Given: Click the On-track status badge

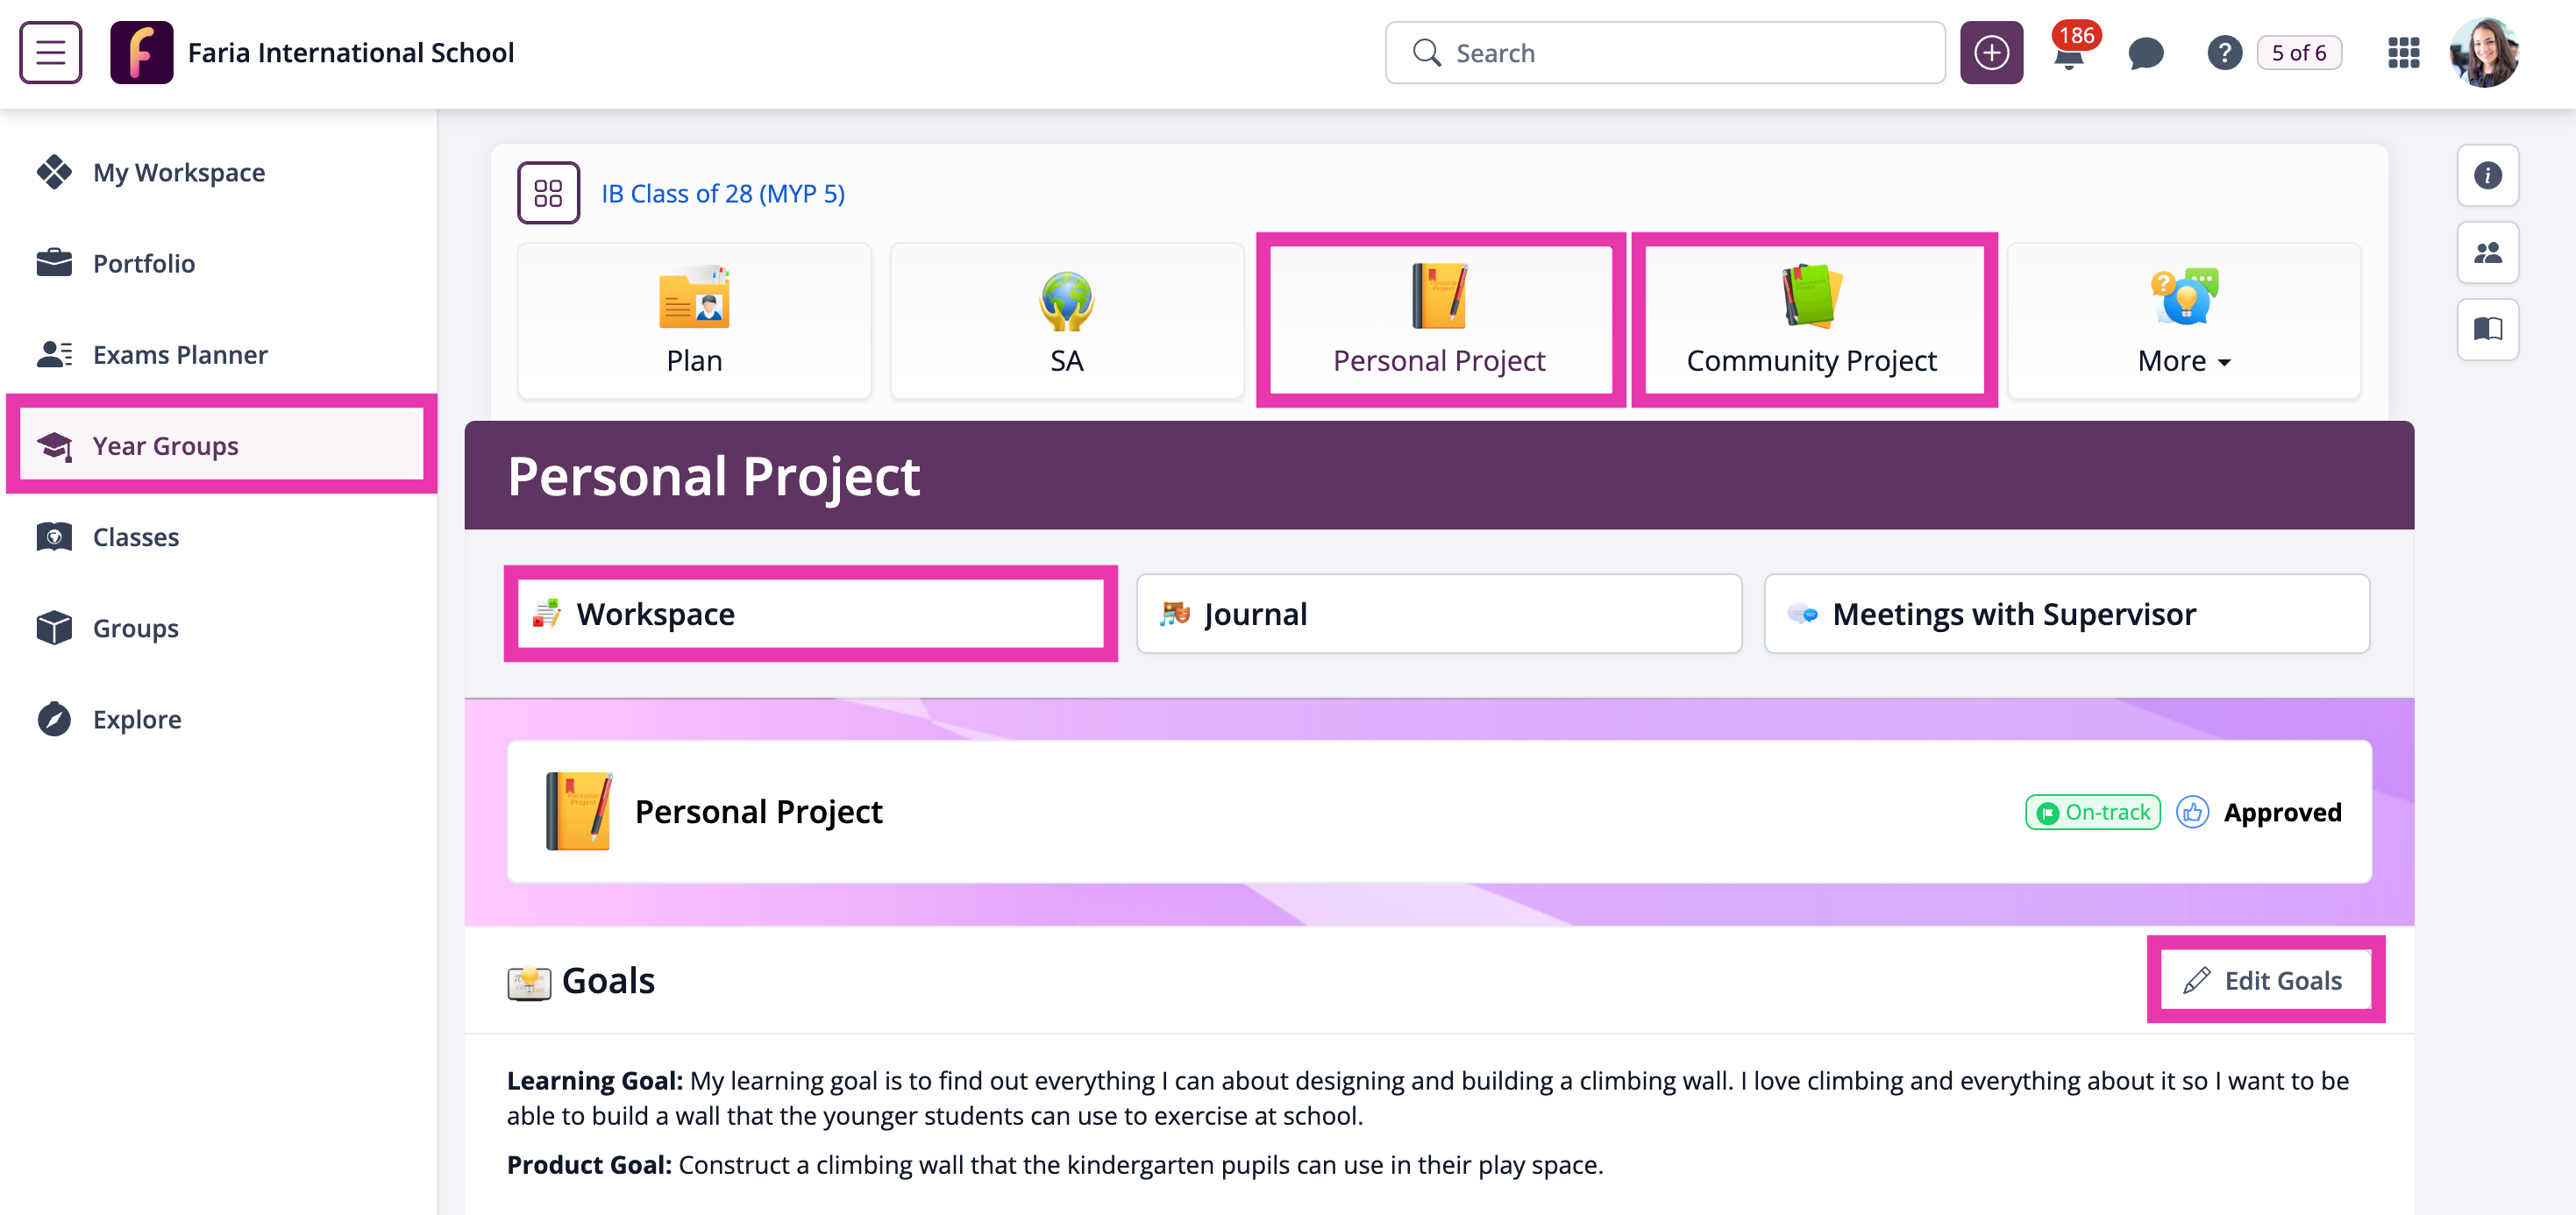Looking at the screenshot, I should (2093, 812).
